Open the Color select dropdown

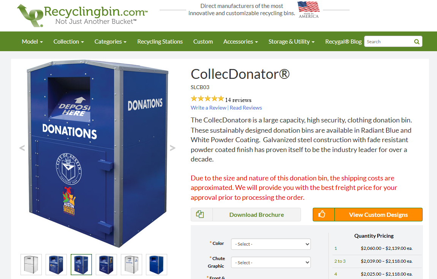[x=271, y=244]
